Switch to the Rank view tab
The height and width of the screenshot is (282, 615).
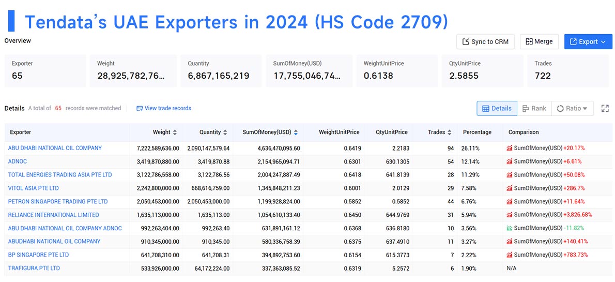click(x=534, y=108)
